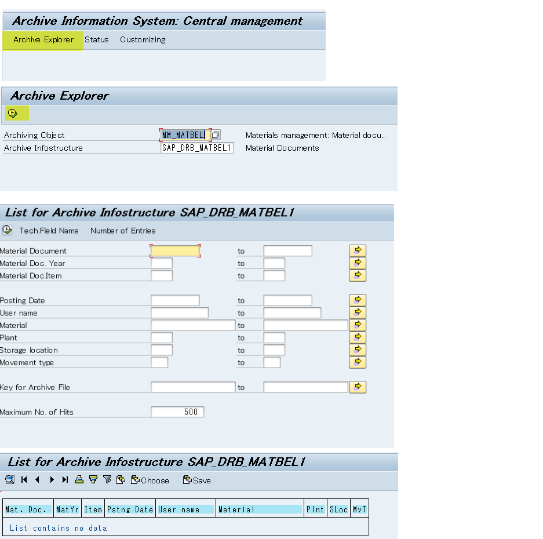
Task: Click Material Document from-value field
Action: 175,250
